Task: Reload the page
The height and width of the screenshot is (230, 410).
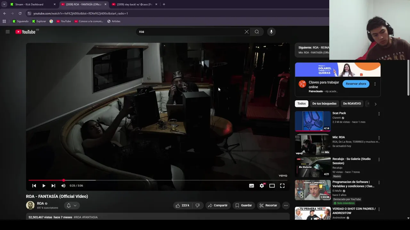Action: 20,13
